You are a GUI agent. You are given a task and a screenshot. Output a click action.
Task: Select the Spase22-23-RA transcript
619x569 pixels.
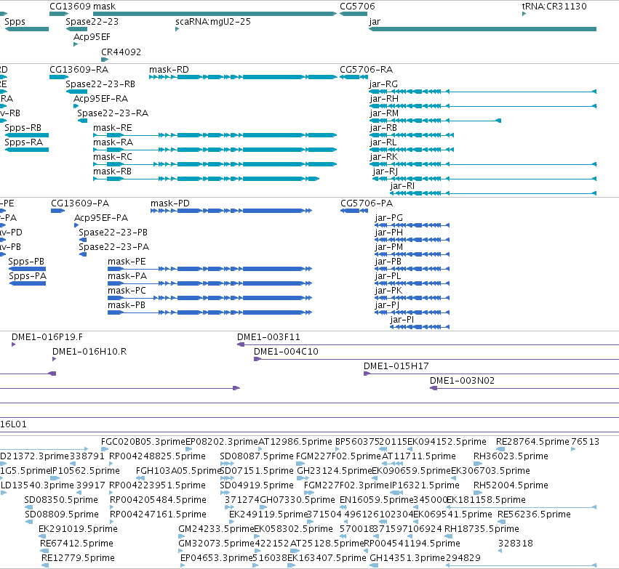82,121
